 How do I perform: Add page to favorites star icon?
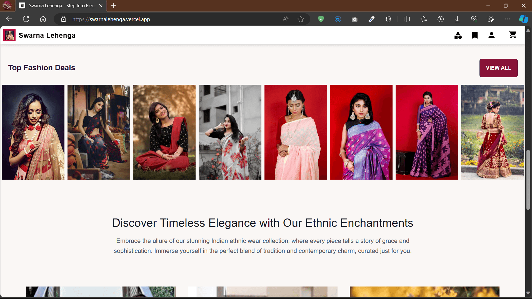(x=301, y=19)
